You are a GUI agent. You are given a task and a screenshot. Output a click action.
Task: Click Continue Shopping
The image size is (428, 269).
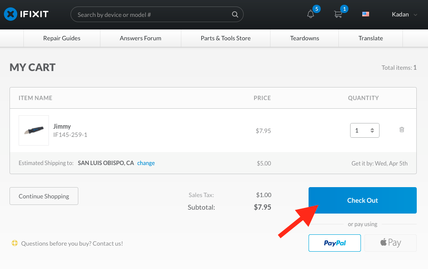(43, 196)
